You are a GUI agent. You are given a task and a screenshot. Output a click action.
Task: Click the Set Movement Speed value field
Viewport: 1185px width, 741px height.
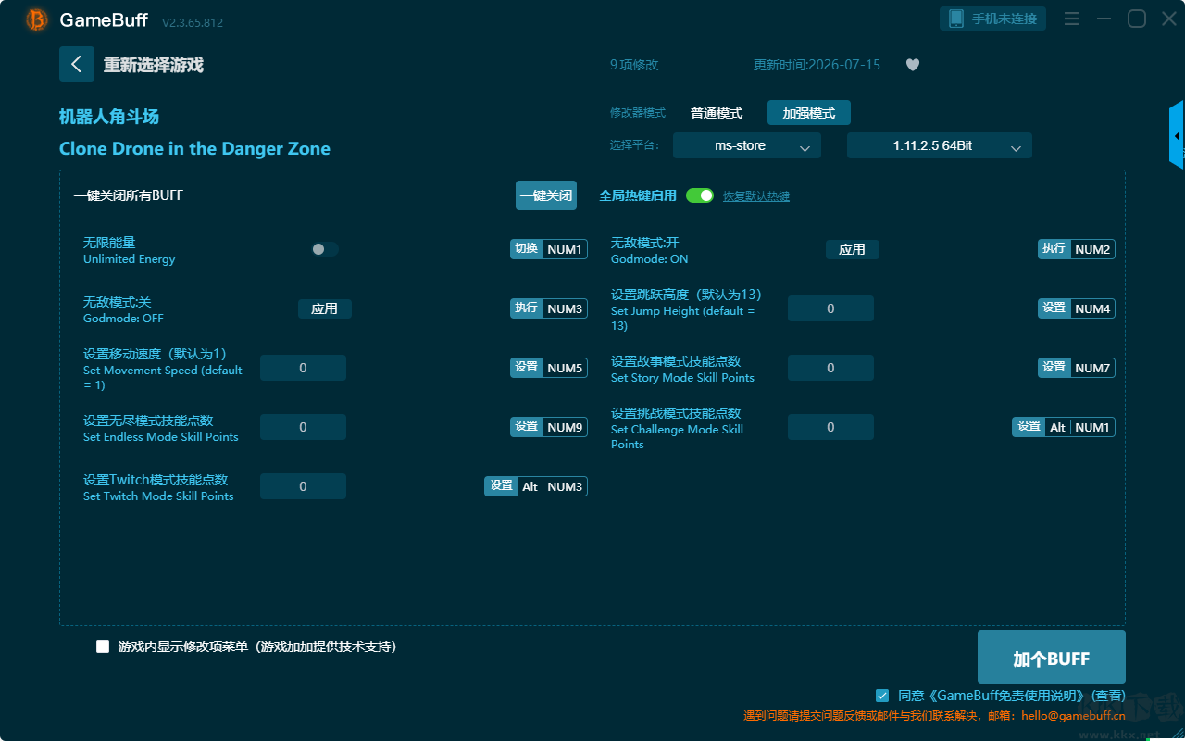[303, 368]
